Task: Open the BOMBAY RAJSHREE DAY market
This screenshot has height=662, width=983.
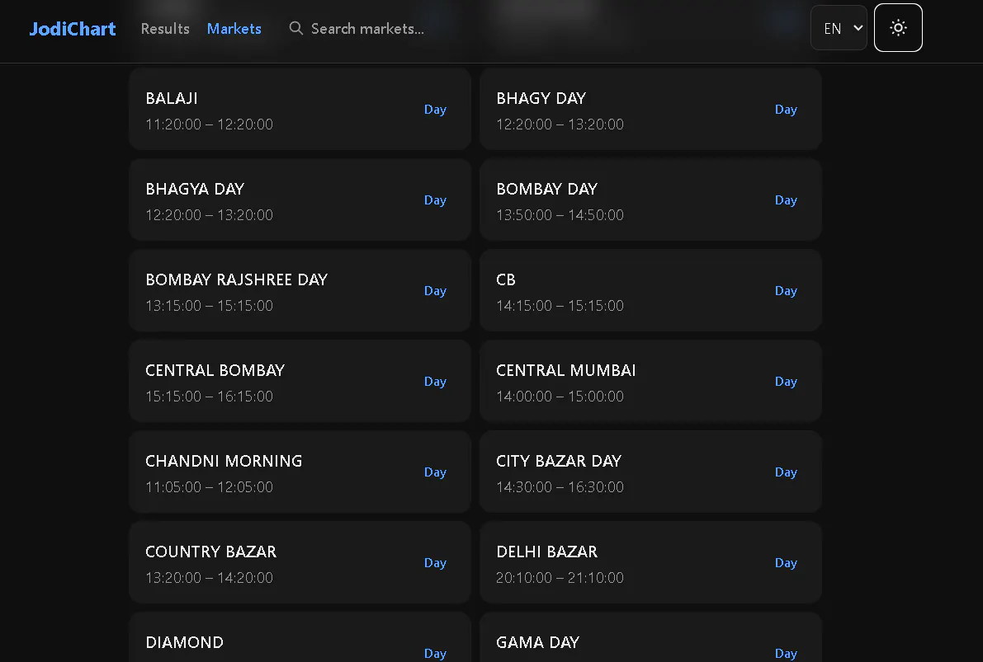Action: (300, 290)
